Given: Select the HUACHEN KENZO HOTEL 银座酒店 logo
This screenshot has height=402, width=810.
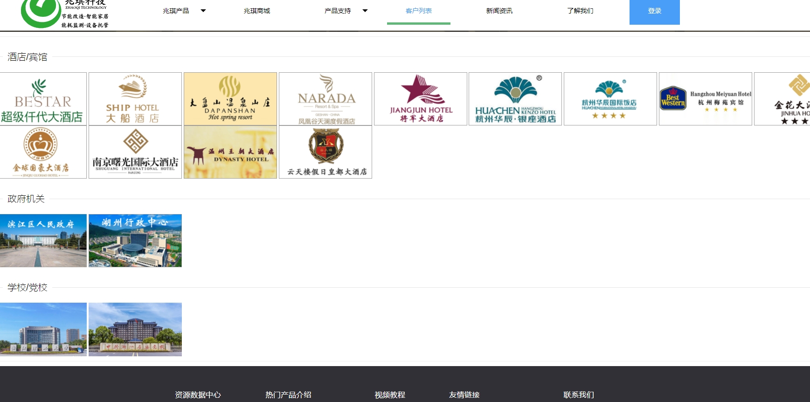Looking at the screenshot, I should click(x=515, y=99).
